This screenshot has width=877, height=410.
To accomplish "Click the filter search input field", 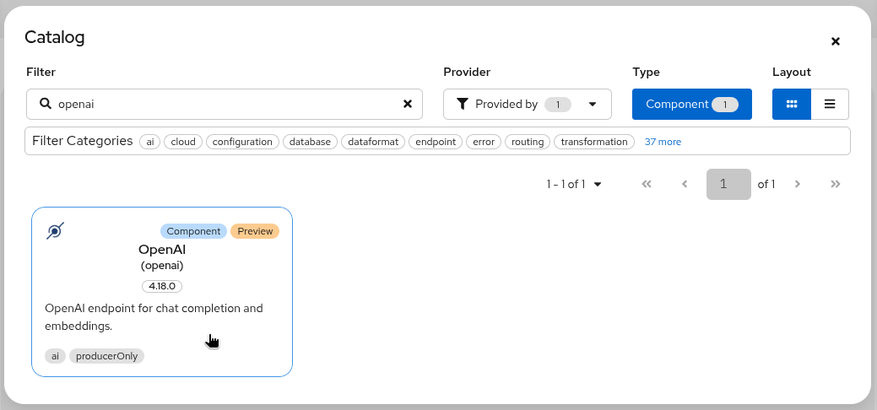I will (225, 104).
